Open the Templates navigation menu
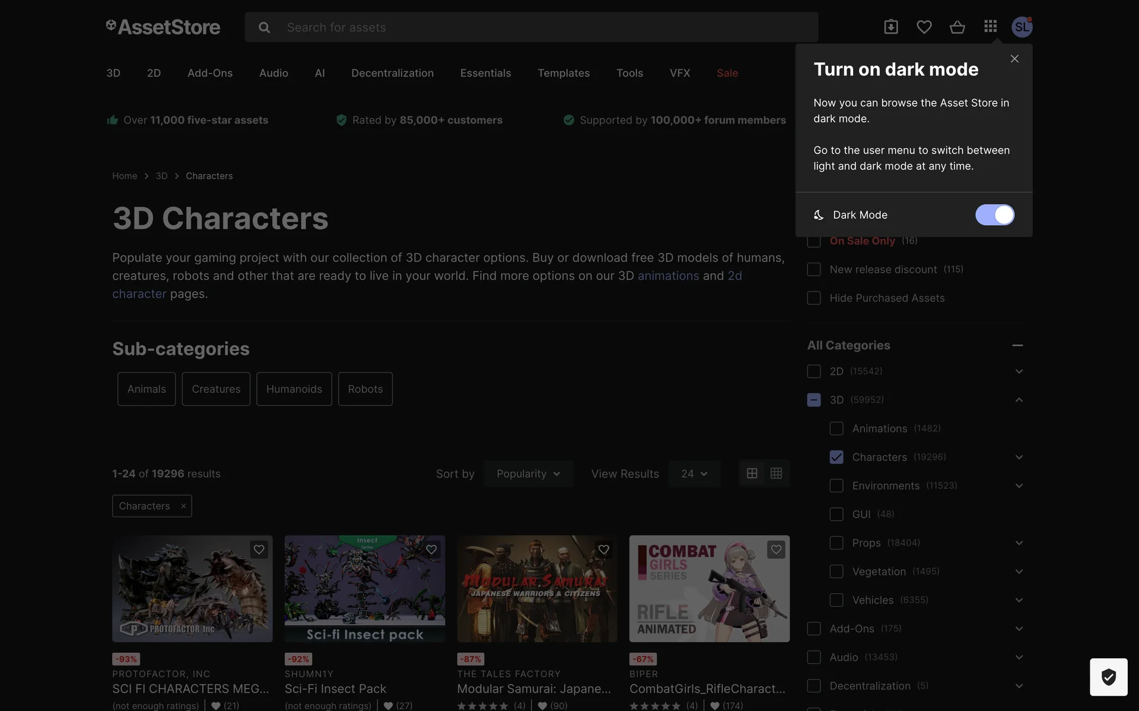 tap(563, 73)
